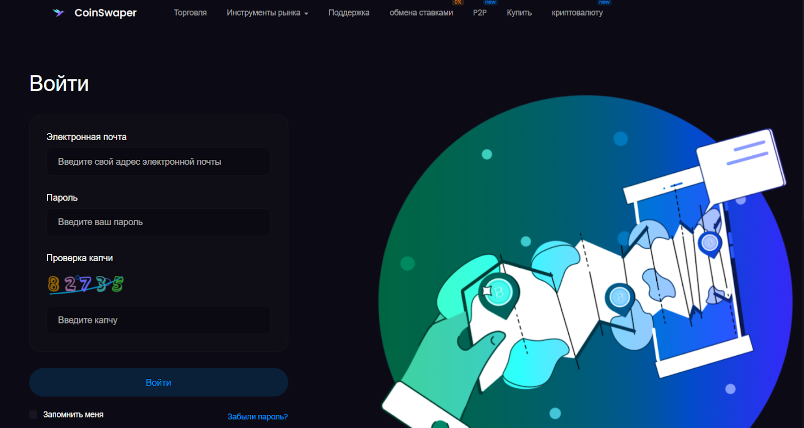
Task: Open the Купить menu item
Action: pos(519,13)
